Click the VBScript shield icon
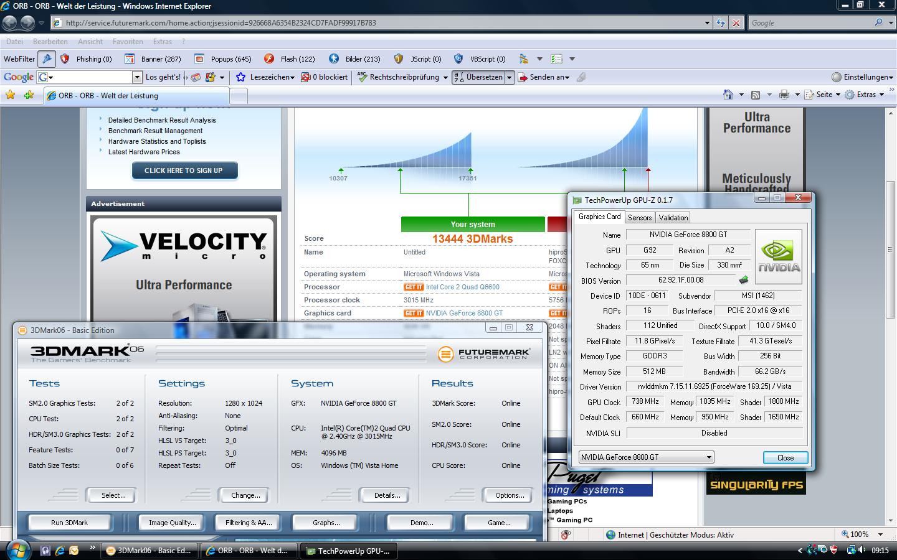Screen dimensions: 897x560 (x=458, y=59)
